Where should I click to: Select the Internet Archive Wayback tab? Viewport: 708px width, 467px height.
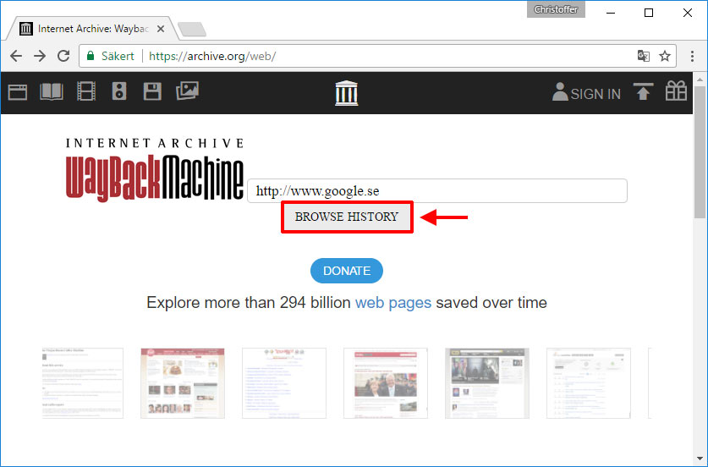pyautogui.click(x=89, y=29)
